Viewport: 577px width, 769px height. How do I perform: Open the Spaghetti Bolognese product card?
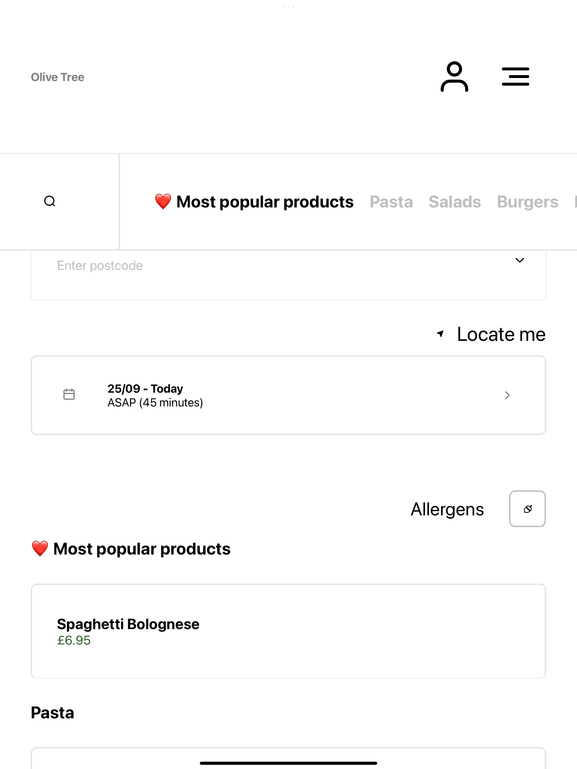click(288, 631)
